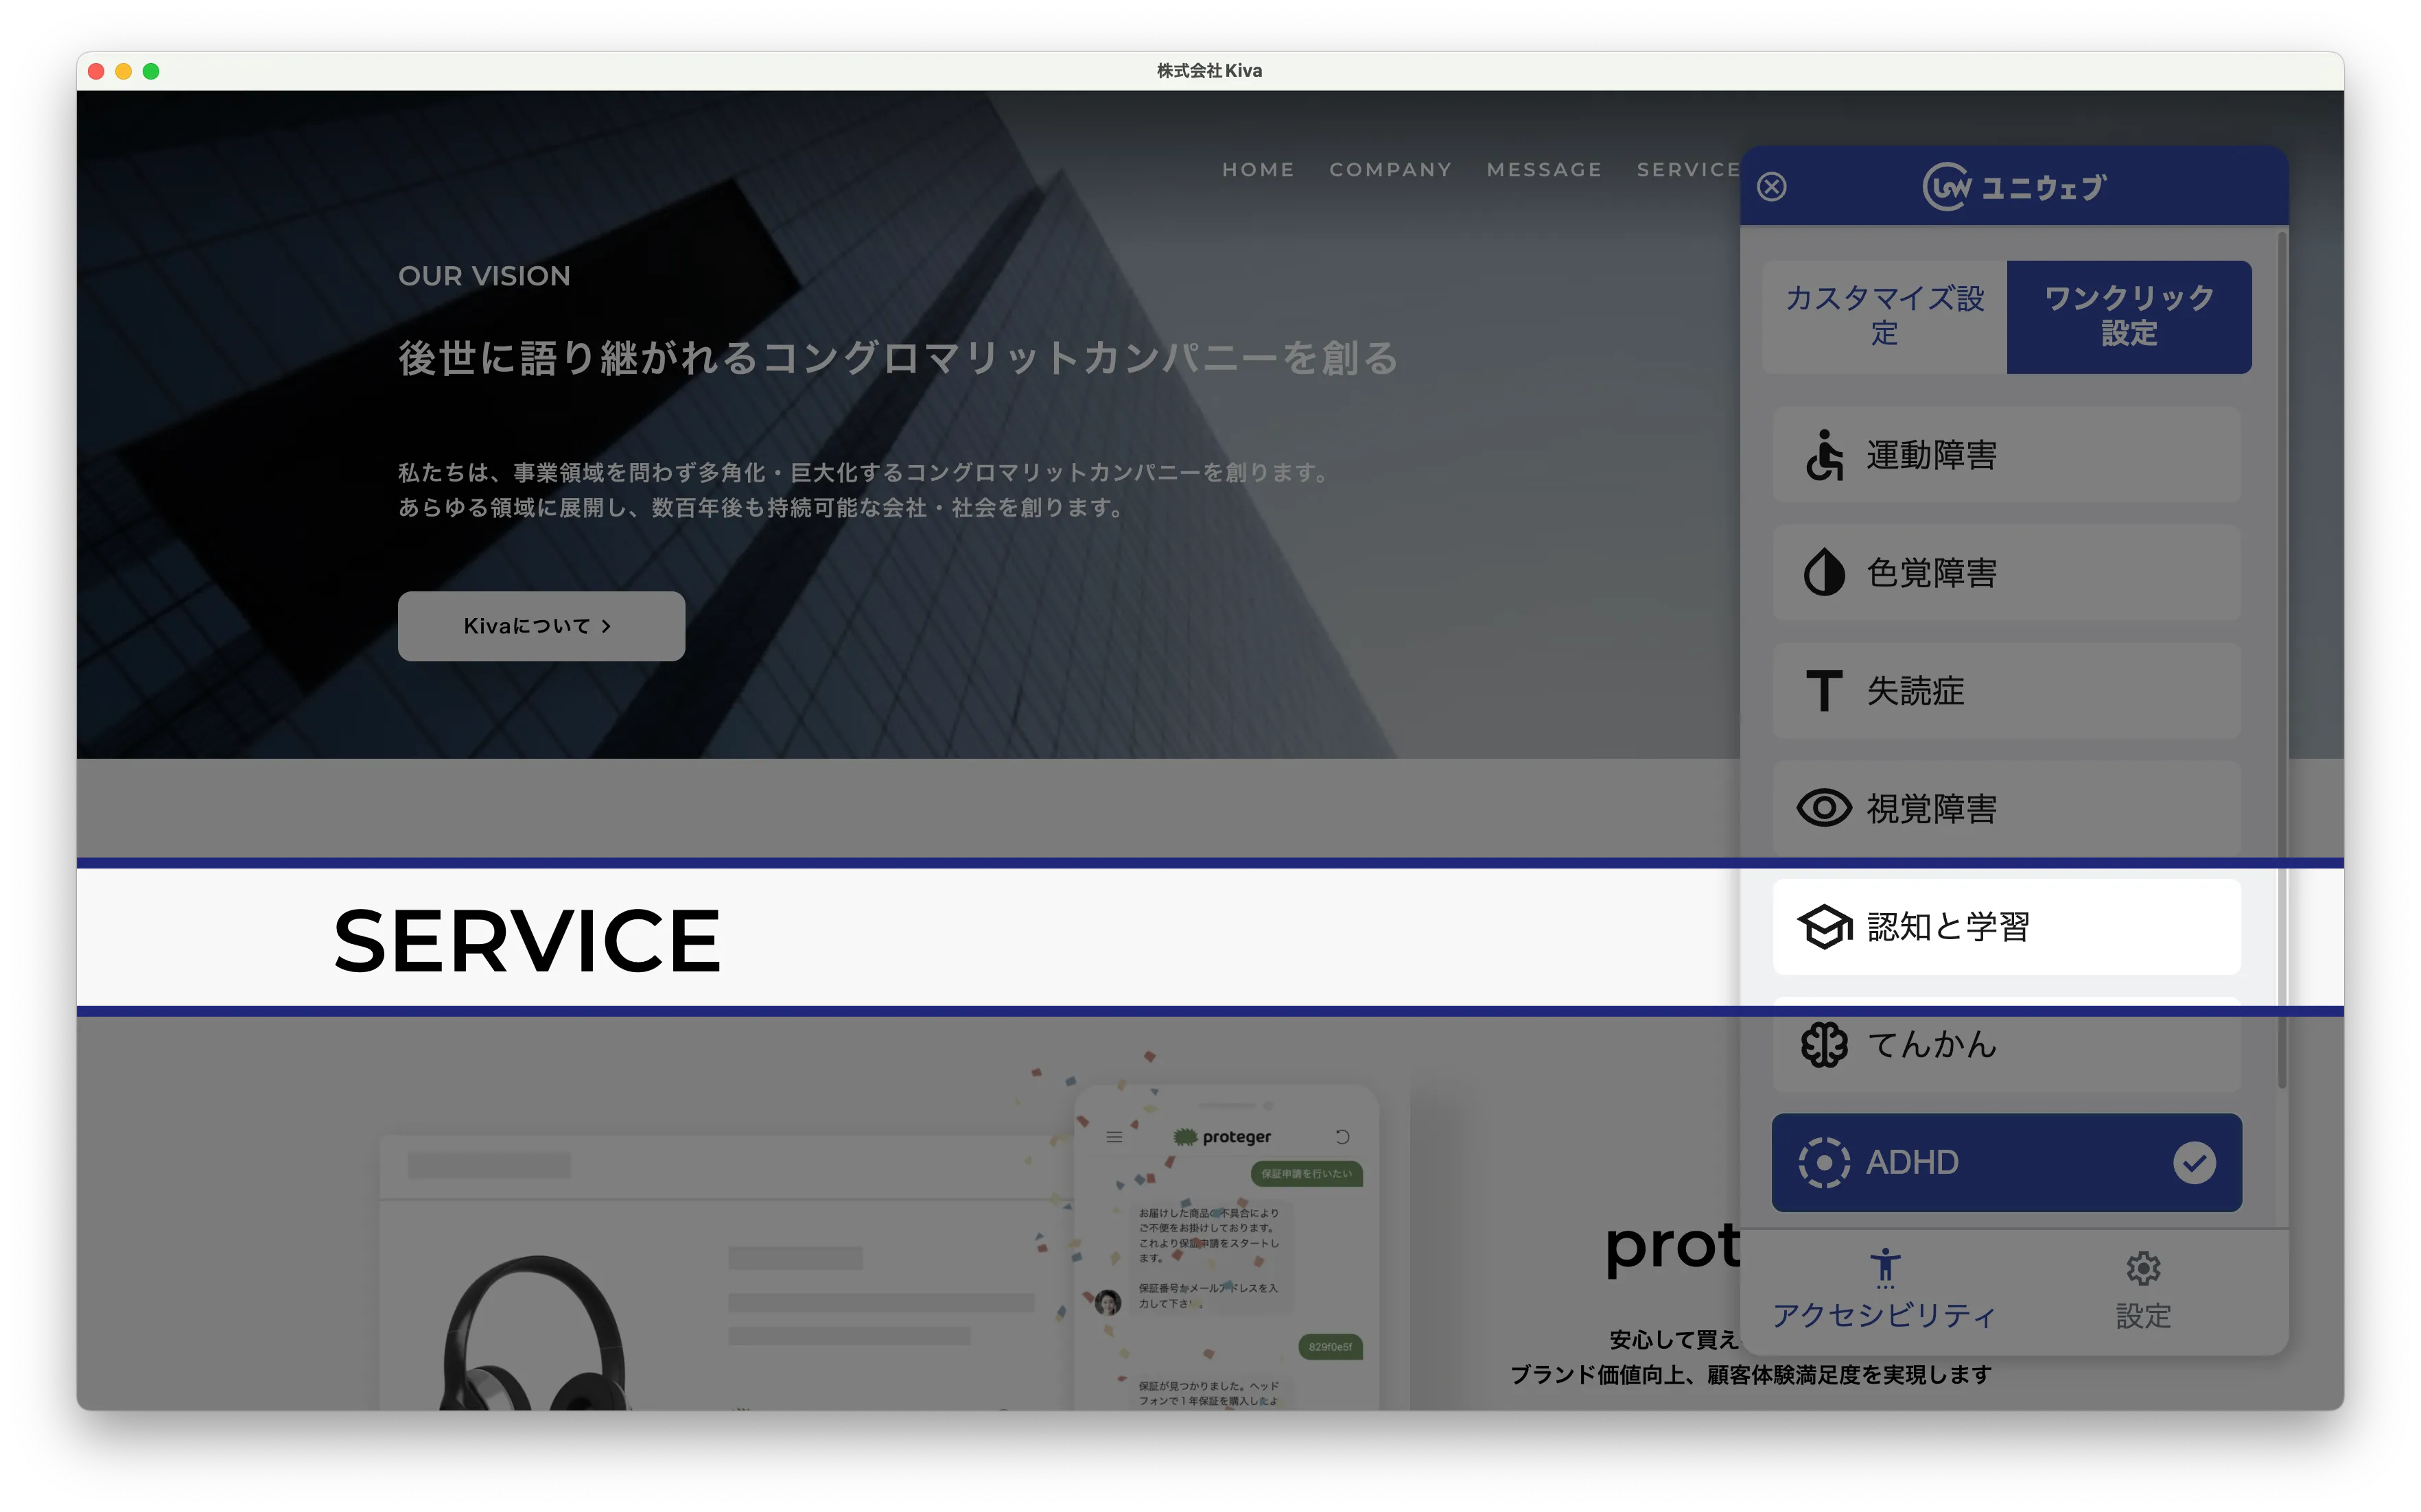The image size is (2421, 1512).
Task: Click the wheelchair icon for 運動障害
Action: (1824, 455)
